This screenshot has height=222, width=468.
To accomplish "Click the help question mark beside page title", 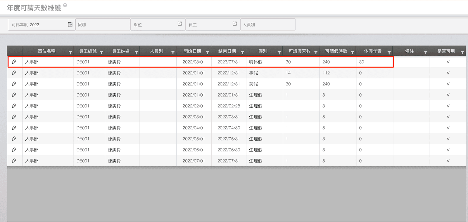I will (x=65, y=5).
